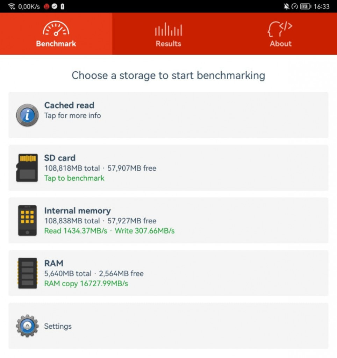Viewport: 337px width, 358px height.
Task: Tap the battery indicator in status bar
Action: click(x=306, y=6)
